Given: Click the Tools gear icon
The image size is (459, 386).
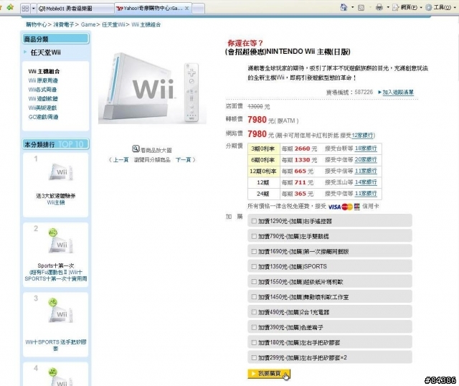Looking at the screenshot, I should pos(429,7).
